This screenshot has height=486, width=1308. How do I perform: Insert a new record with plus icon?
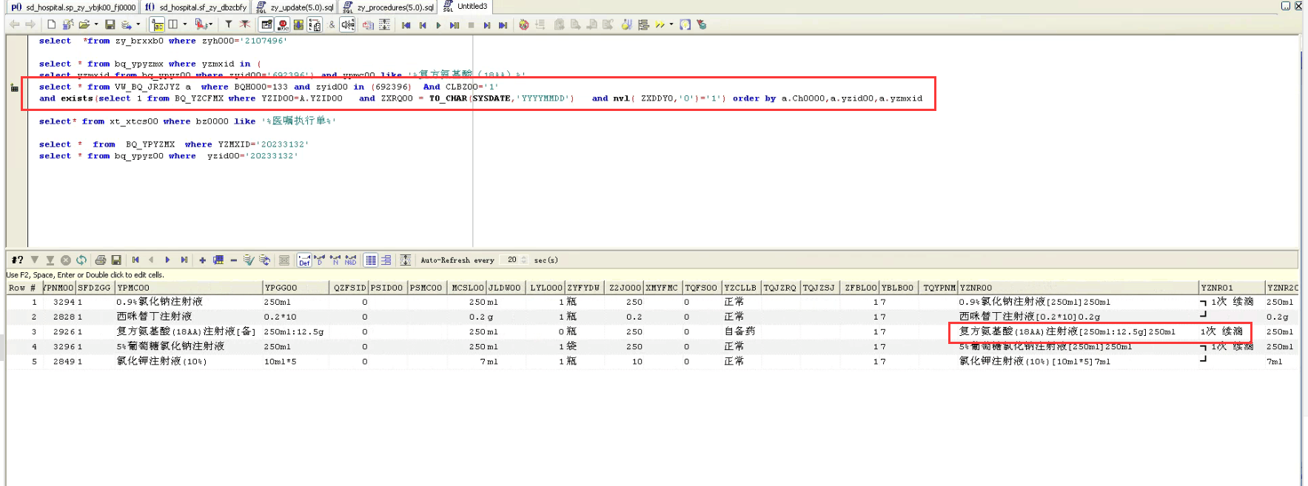coord(202,260)
